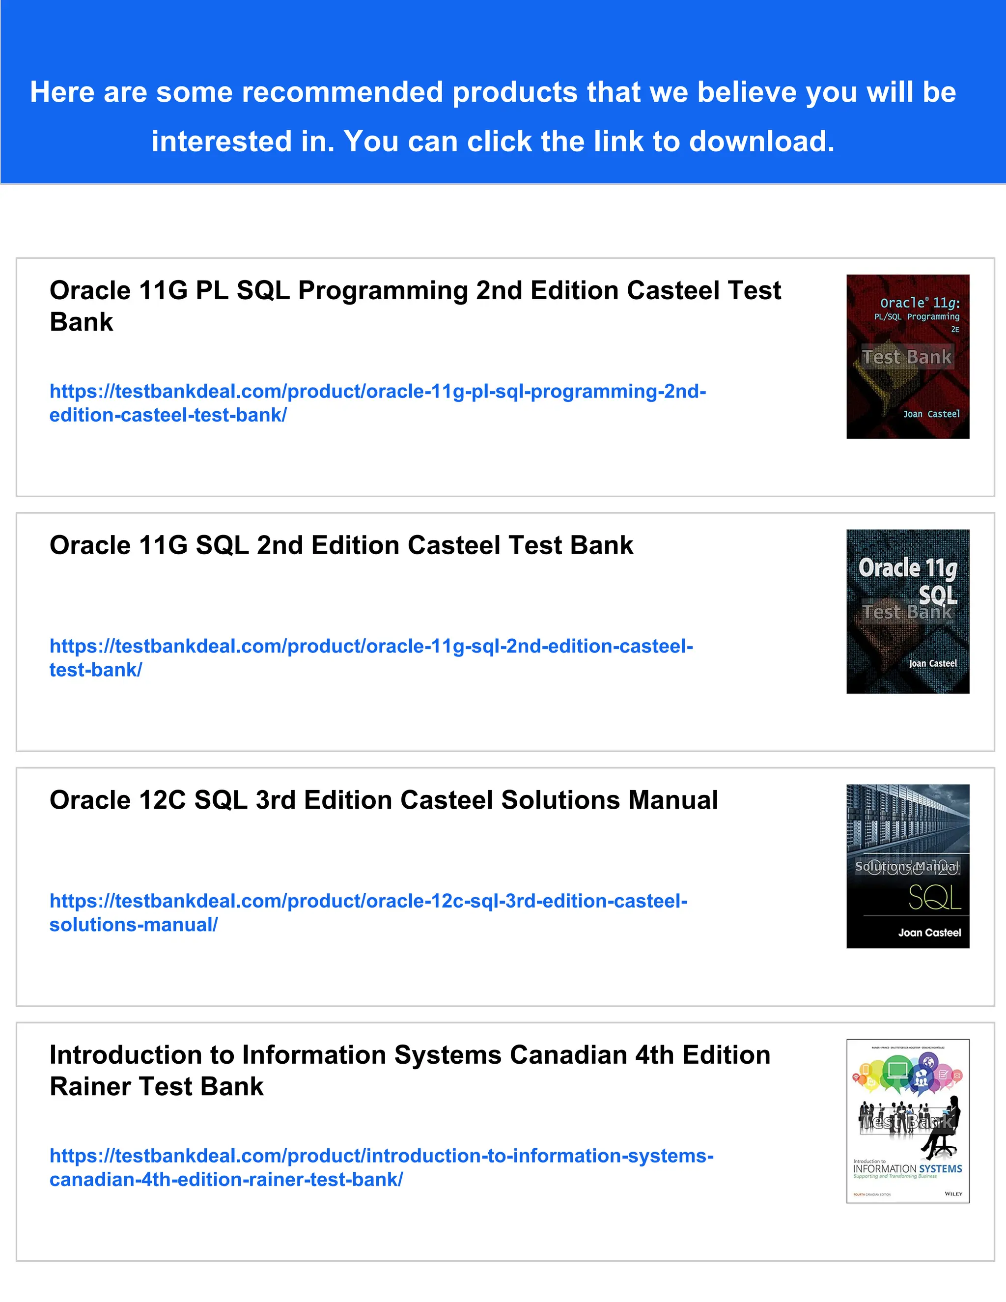Click the blue recommended products header banner
1006x1302 pixels.
(503, 92)
